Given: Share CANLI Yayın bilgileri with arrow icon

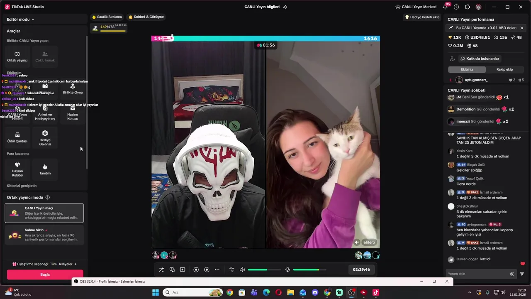Looking at the screenshot, I should [285, 7].
